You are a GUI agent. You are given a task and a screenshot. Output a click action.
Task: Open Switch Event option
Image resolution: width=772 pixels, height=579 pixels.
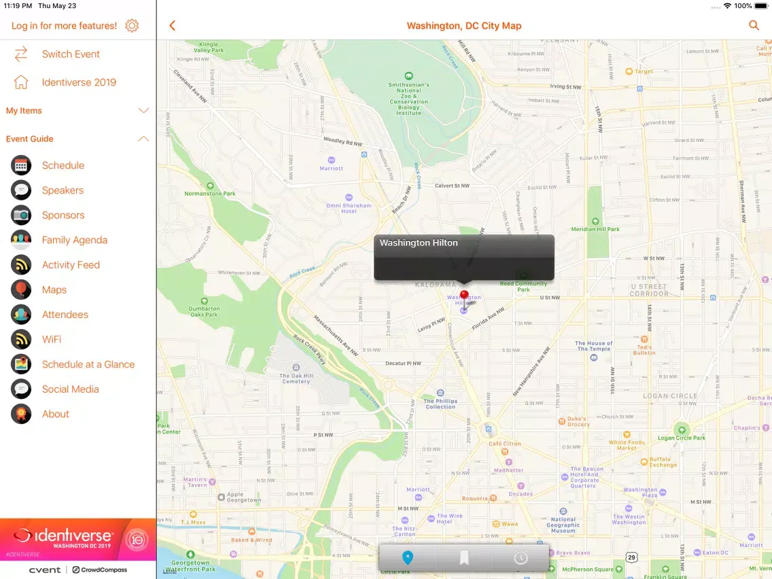click(x=71, y=54)
